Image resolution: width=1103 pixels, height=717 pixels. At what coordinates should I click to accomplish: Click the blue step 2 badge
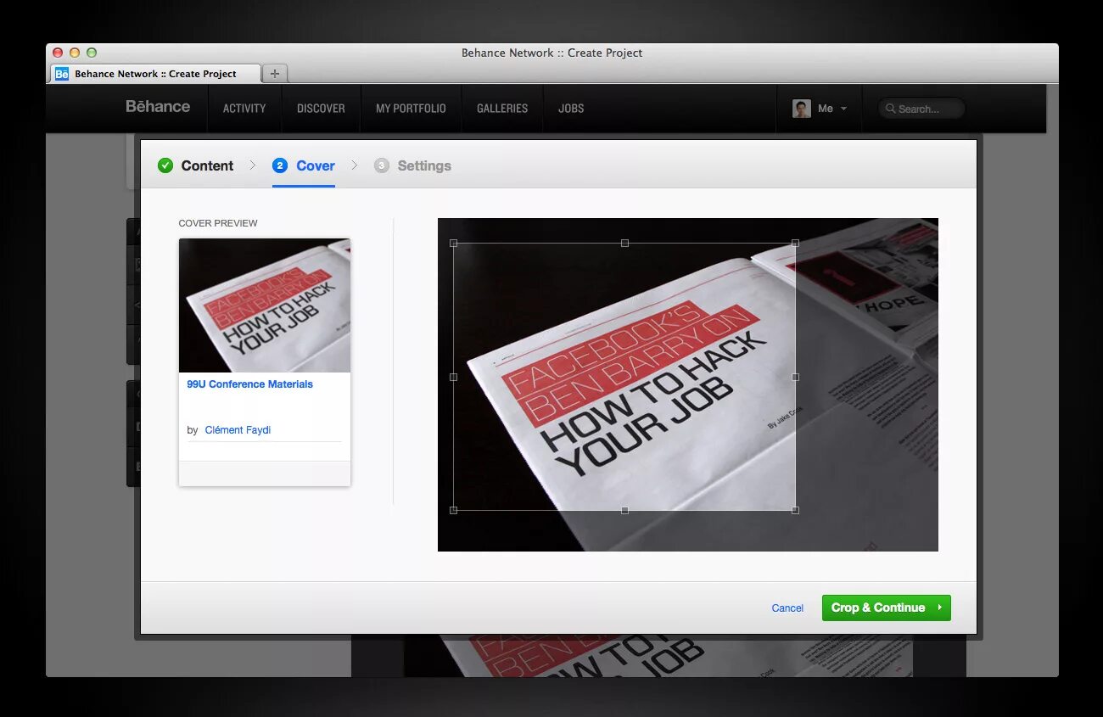(280, 165)
